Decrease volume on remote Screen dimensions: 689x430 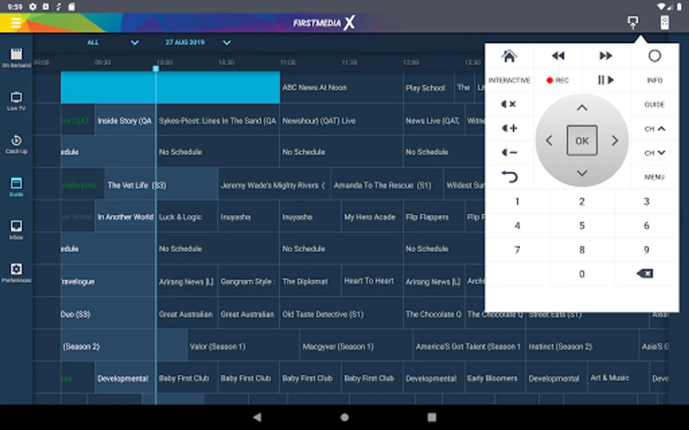(509, 152)
